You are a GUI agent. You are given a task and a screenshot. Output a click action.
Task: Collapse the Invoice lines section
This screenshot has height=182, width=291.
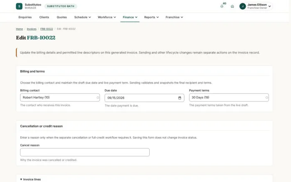point(30,180)
